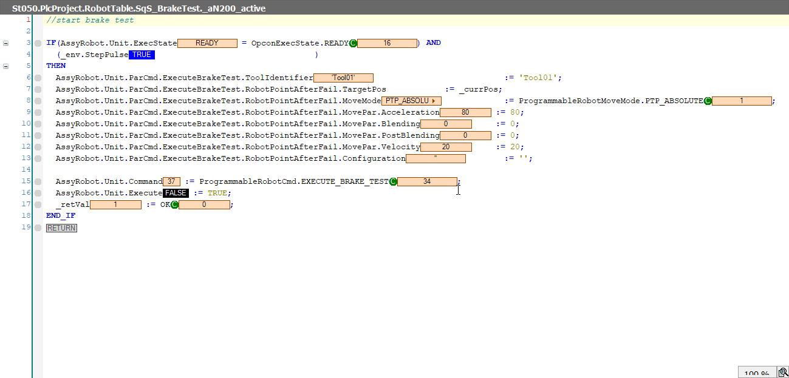Click the zoom magnifier icon at bottom right
The height and width of the screenshot is (378, 789).
coord(783,373)
